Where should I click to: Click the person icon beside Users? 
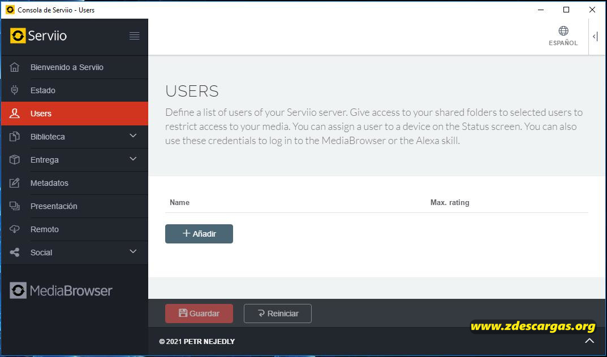pyautogui.click(x=14, y=113)
